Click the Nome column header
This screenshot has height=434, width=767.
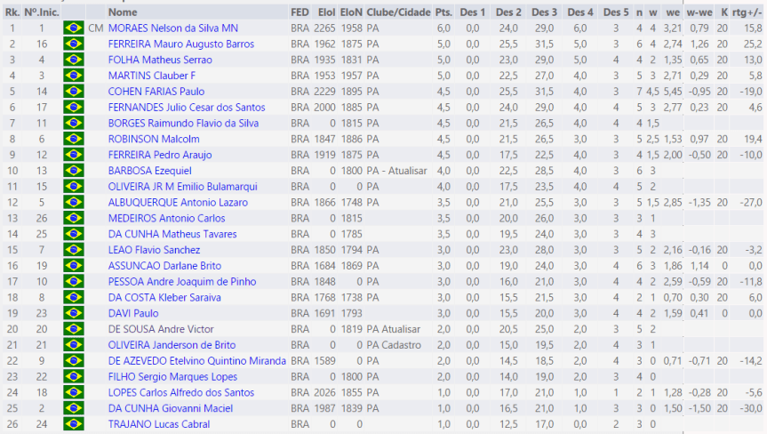click(x=123, y=12)
